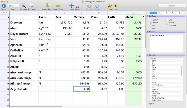Click the Sum sigma star icon
This screenshot has width=187, height=108.
(116, 6)
